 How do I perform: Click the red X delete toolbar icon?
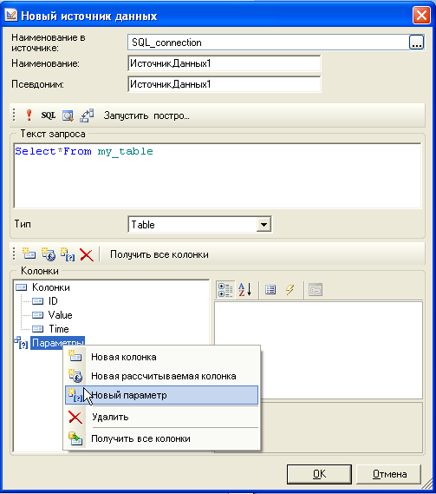87,254
